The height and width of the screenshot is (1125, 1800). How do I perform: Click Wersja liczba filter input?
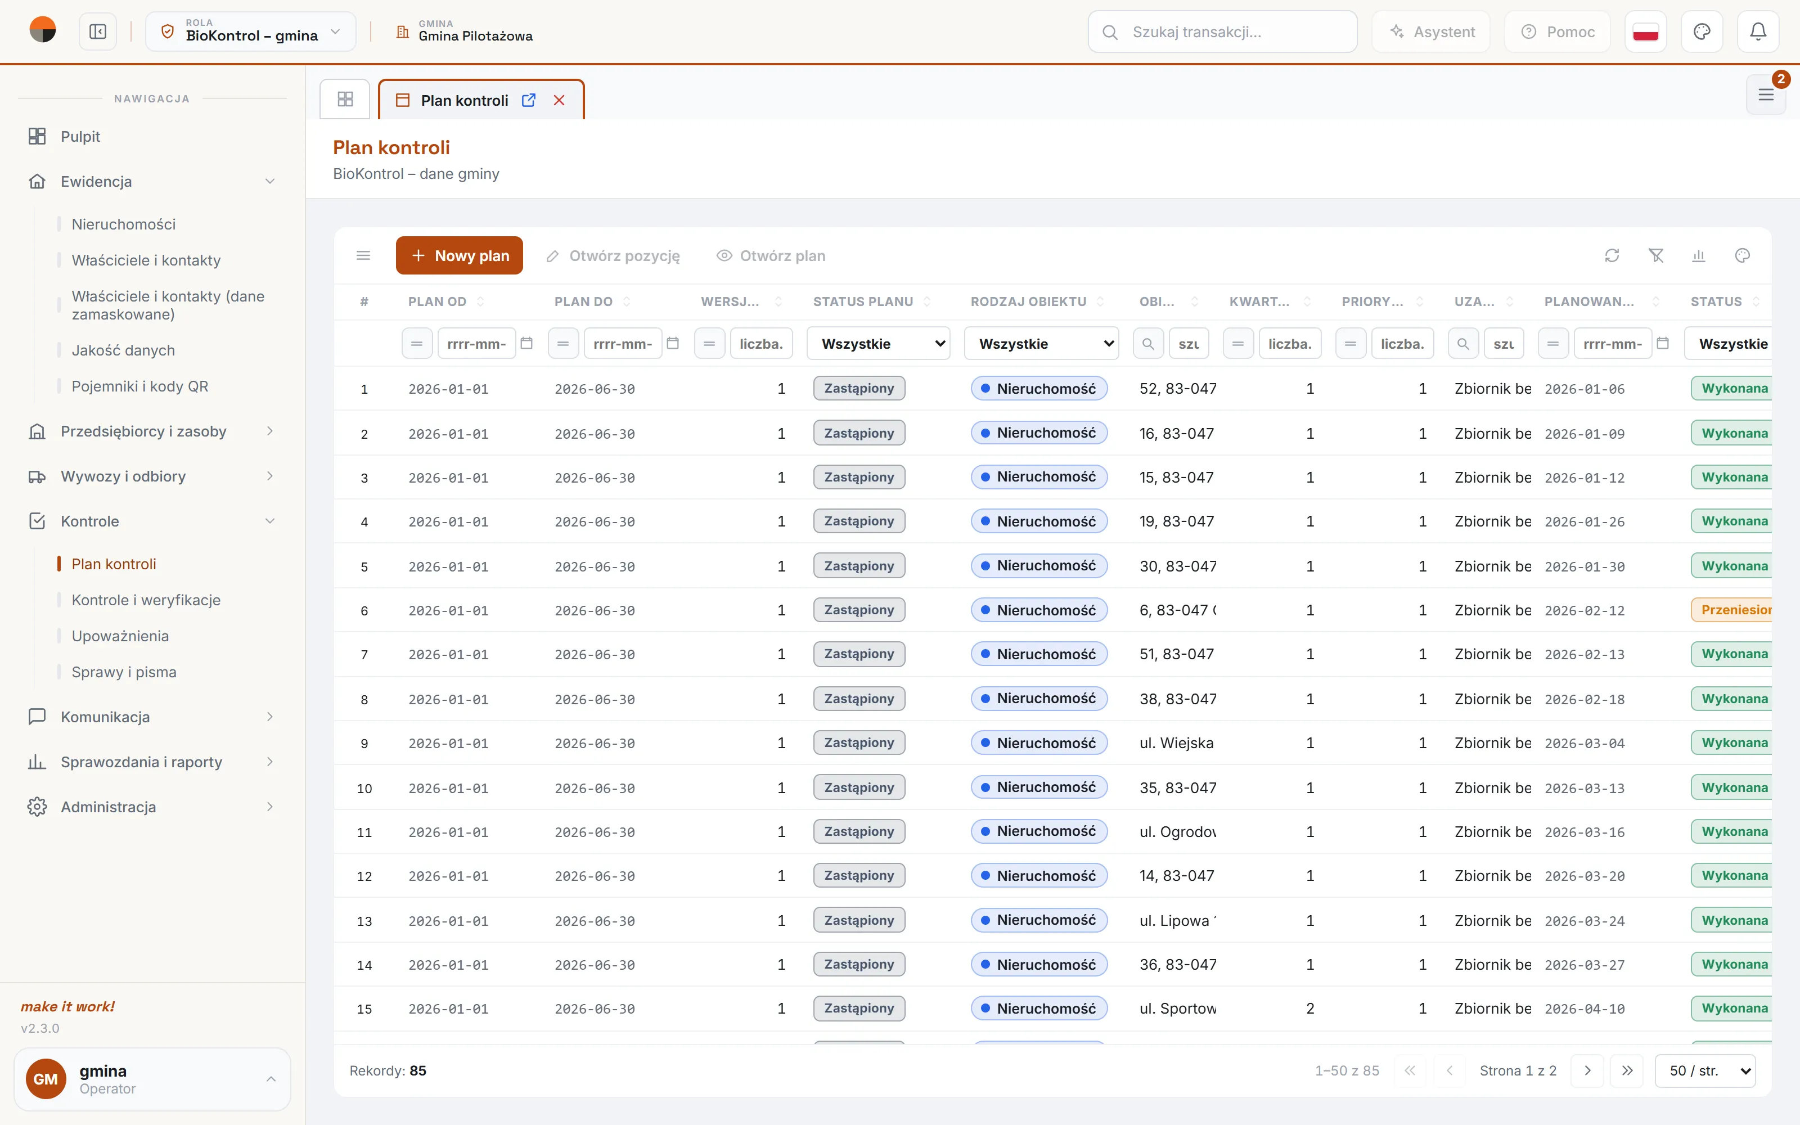(x=762, y=344)
